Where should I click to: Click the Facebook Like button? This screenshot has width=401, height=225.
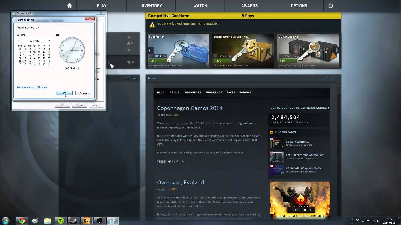[161, 162]
